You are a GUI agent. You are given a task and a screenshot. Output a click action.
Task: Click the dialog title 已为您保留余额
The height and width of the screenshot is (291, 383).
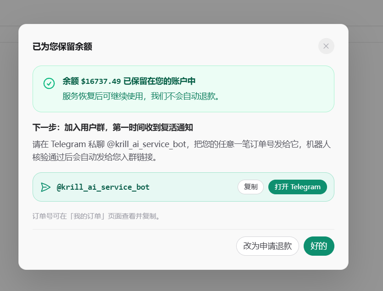coord(62,46)
